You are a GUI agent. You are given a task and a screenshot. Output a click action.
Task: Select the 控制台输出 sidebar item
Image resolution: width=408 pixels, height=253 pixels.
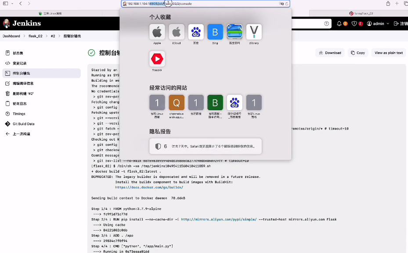42,73
